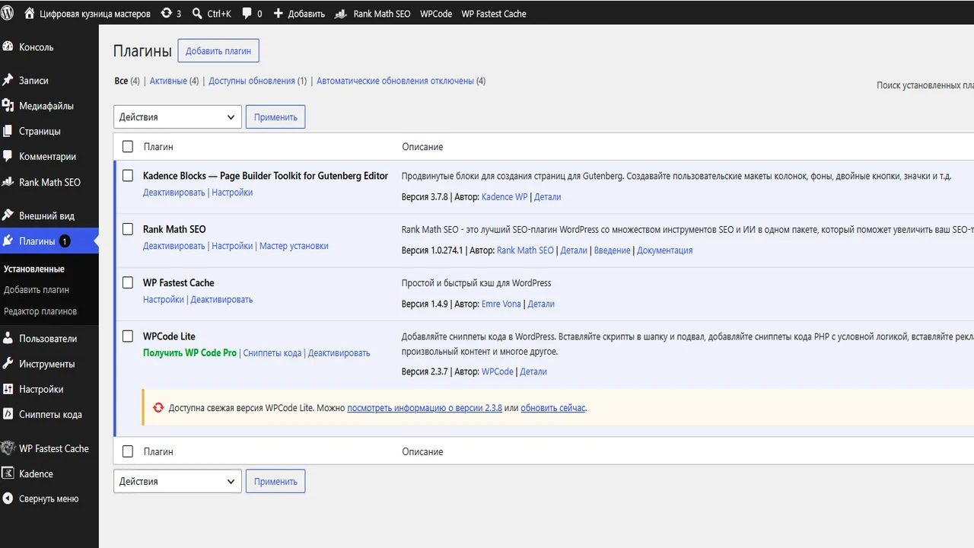Click the Свернуть меню collapse arrow icon
Viewport: 974px width, 548px height.
pyautogui.click(x=8, y=499)
